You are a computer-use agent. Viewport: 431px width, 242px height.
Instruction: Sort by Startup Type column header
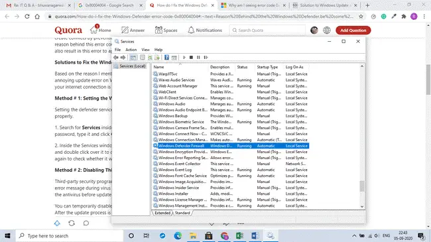269,67
